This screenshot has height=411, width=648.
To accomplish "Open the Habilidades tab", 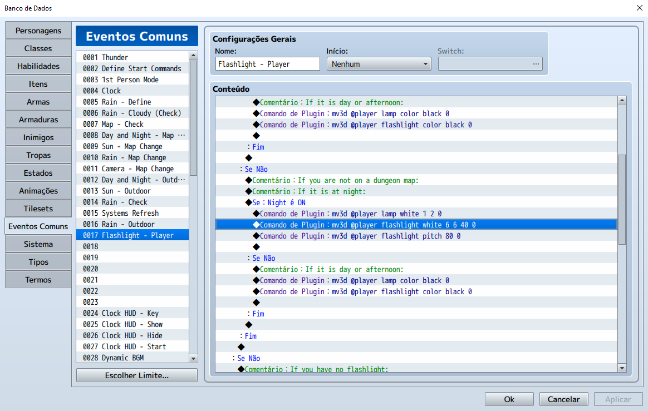I will [38, 66].
